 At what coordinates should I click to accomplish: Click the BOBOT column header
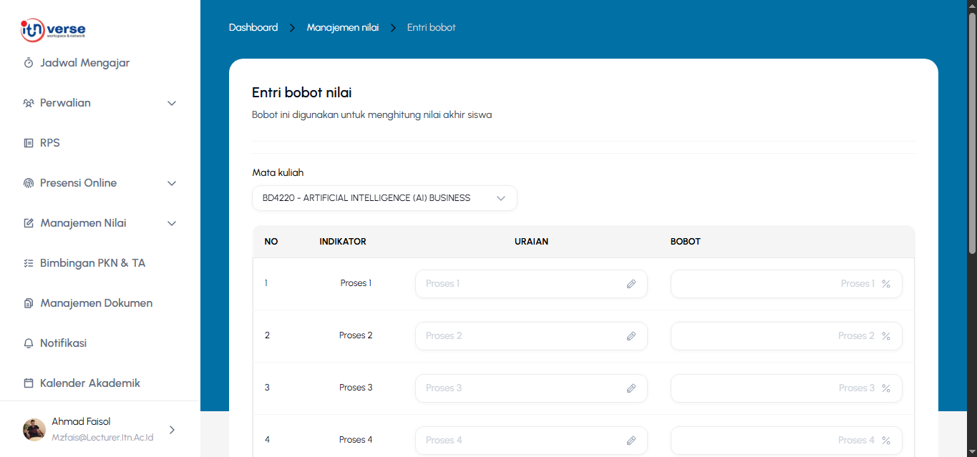click(686, 242)
